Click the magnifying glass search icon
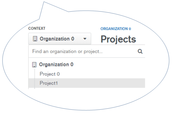 (x=140, y=51)
